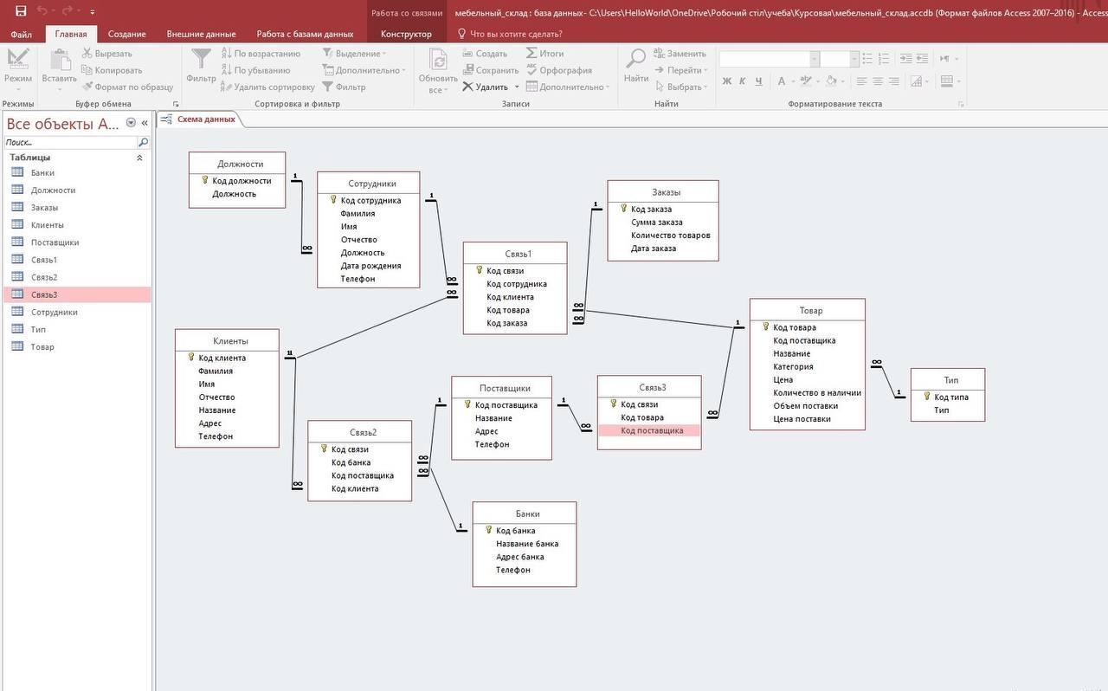Screen dimensions: 1108x691
Task: Toggle italic formatting К
Action: (743, 81)
